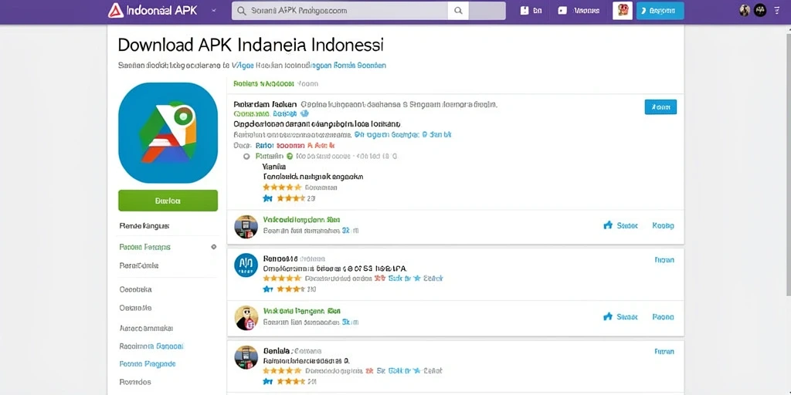Click the five-star rating in the Renoe816 card

[x=282, y=278]
